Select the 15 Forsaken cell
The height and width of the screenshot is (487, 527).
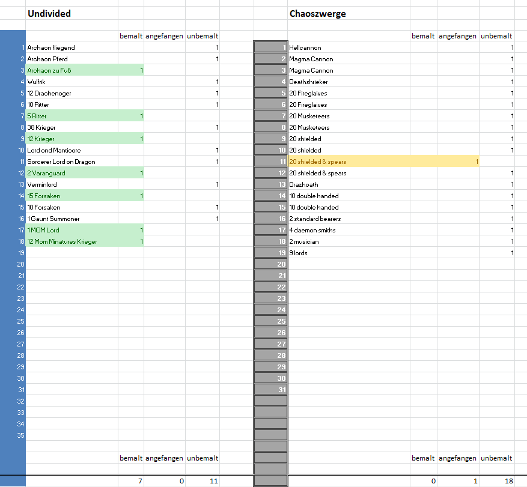pyautogui.click(x=72, y=196)
